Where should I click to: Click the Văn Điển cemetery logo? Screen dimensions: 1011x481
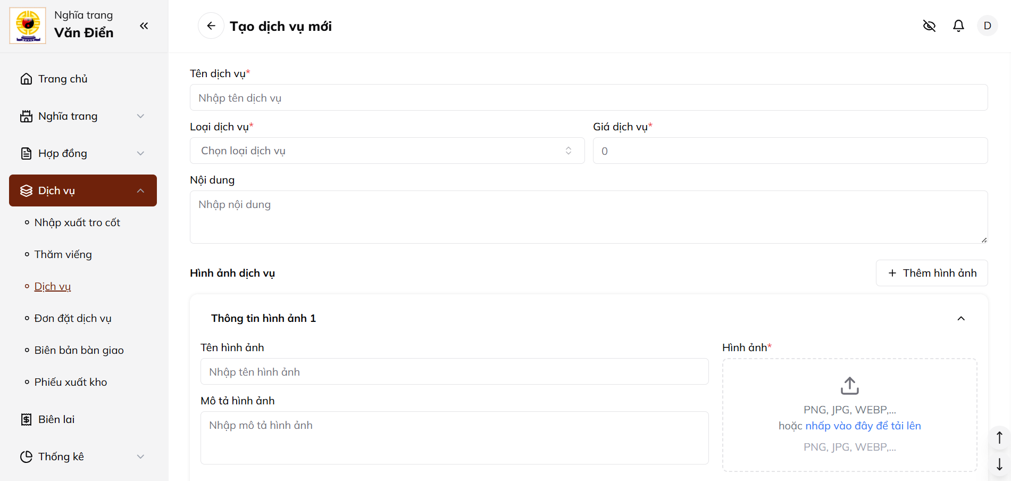(x=28, y=26)
